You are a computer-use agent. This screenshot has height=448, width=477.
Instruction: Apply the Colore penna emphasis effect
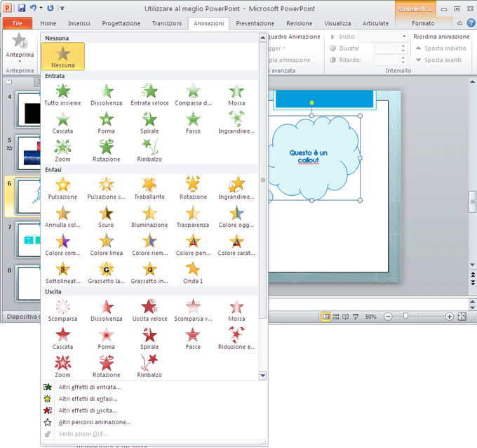(x=193, y=244)
